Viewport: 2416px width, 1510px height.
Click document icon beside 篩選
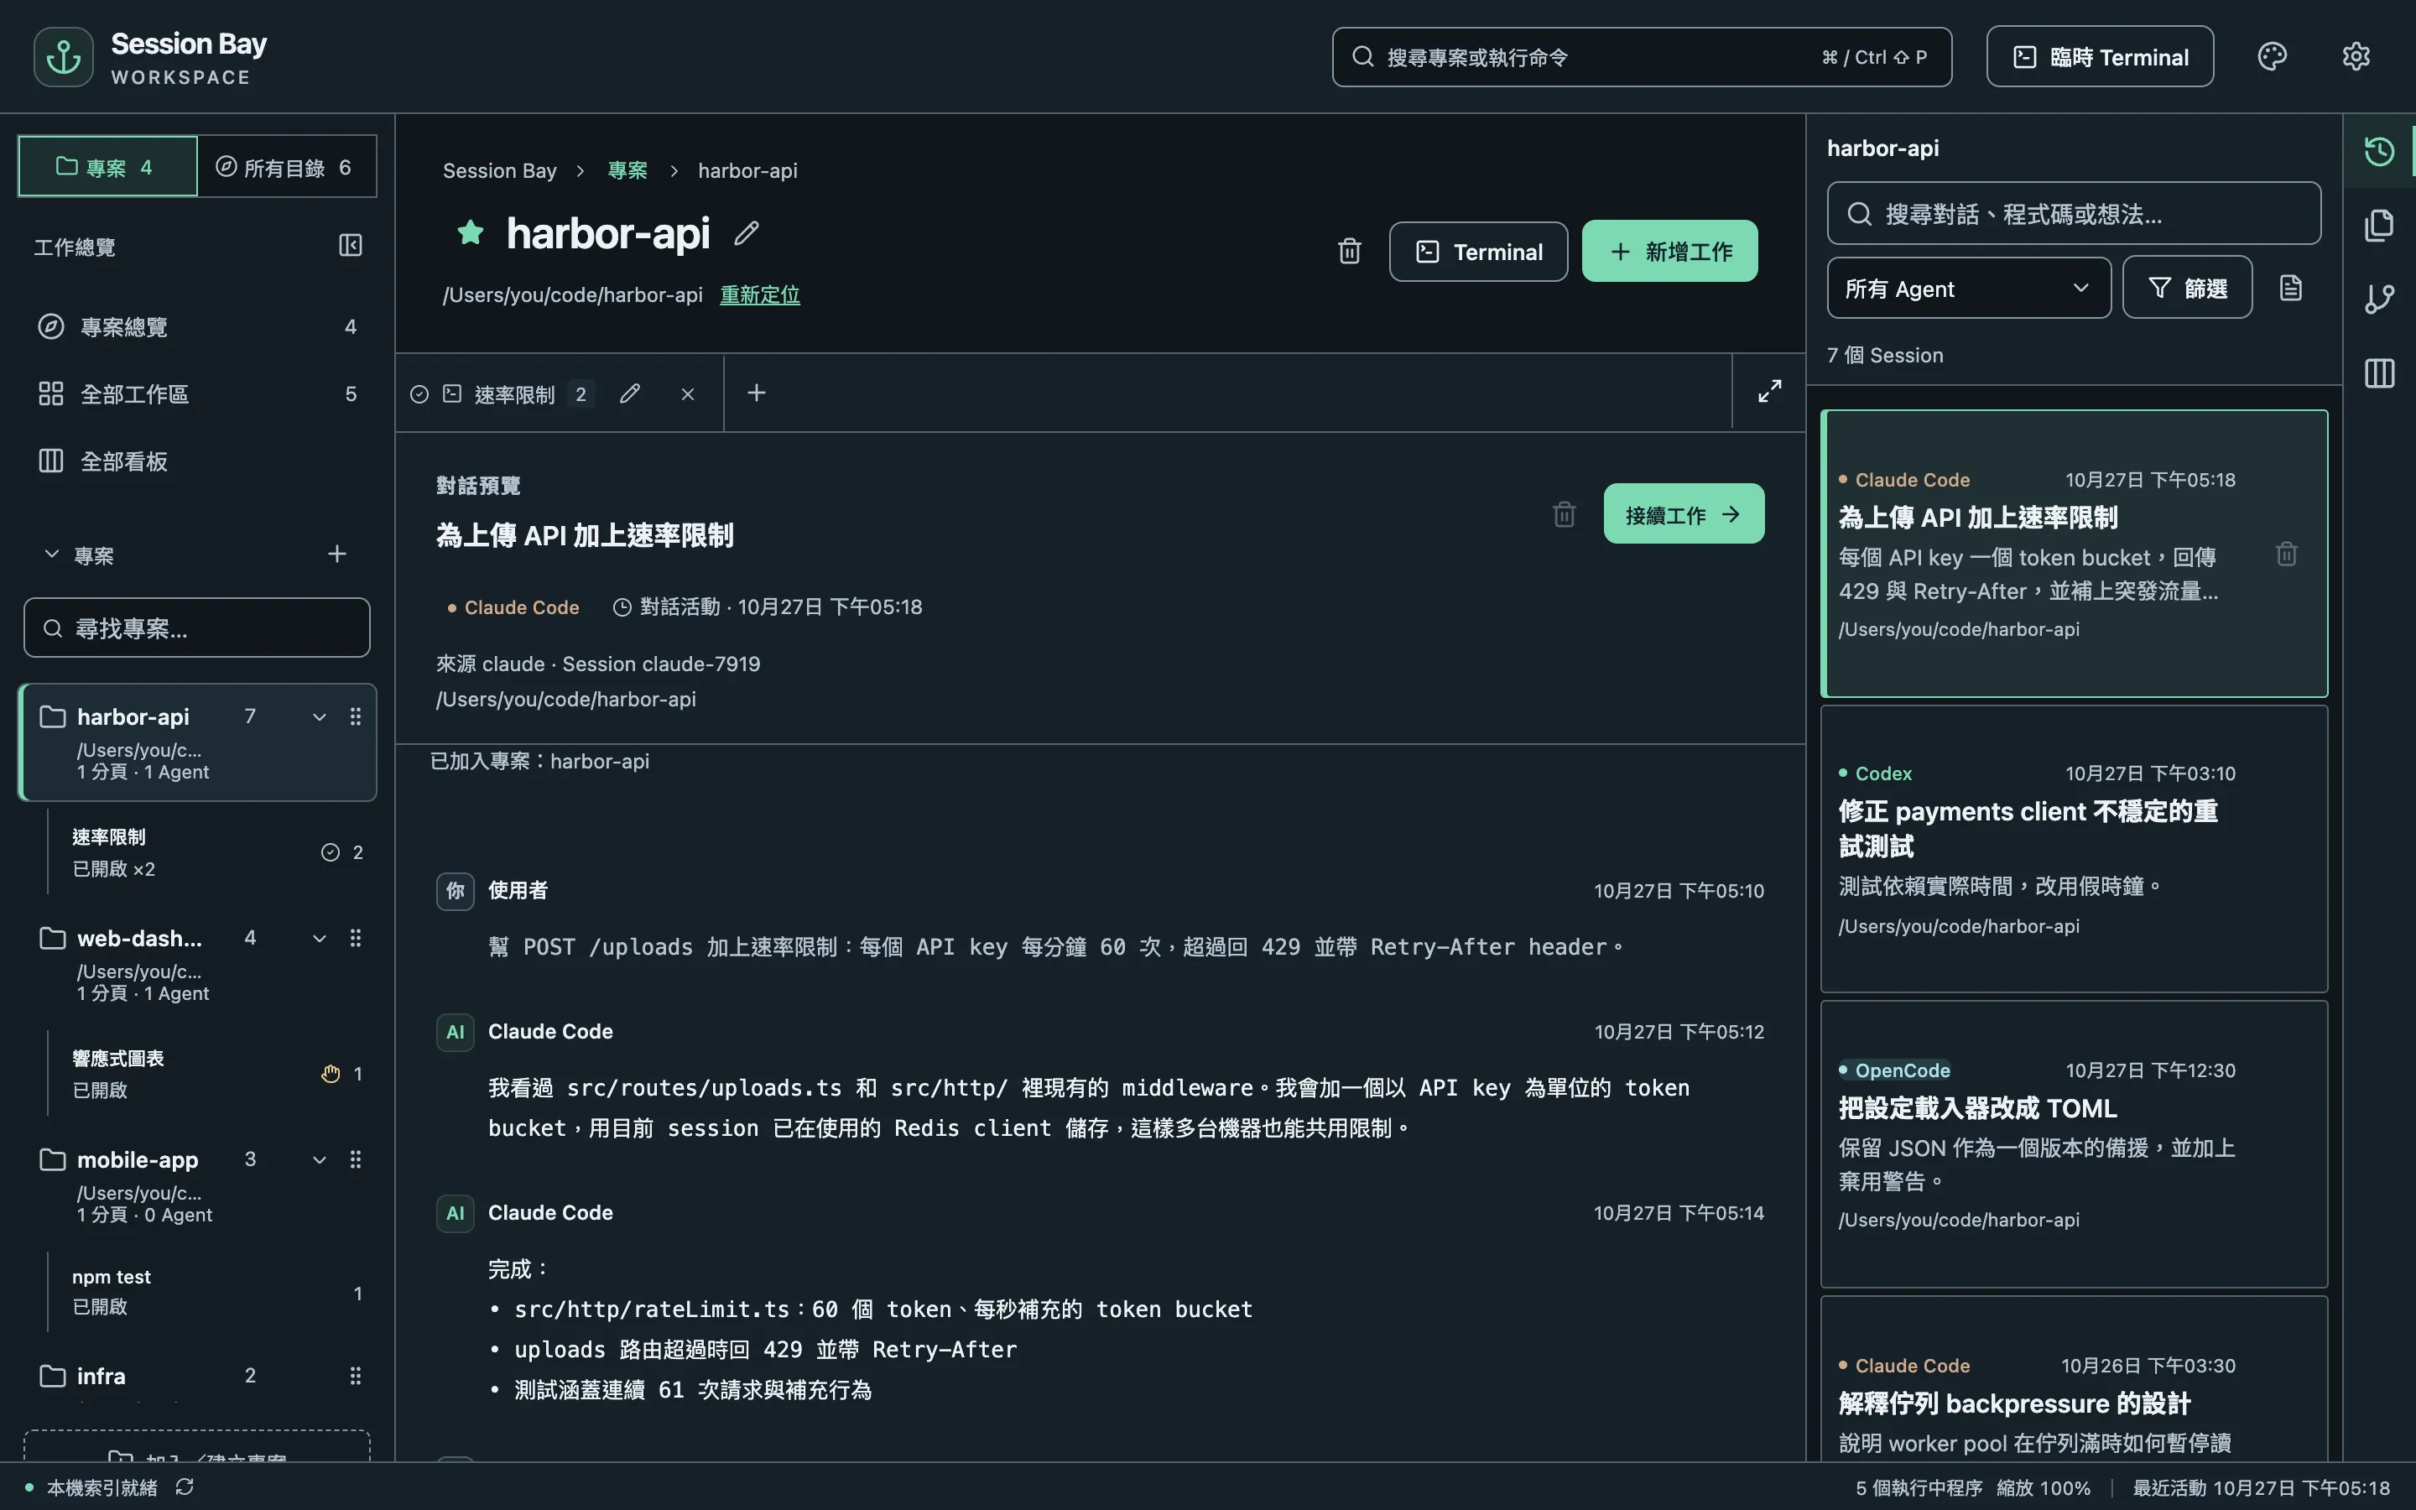click(x=2291, y=289)
